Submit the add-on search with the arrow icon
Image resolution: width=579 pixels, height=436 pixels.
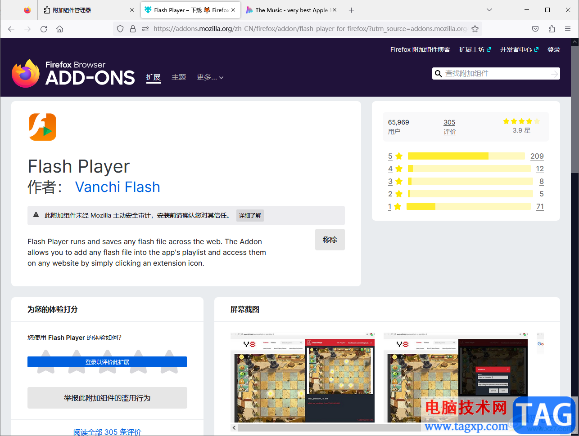pyautogui.click(x=554, y=74)
